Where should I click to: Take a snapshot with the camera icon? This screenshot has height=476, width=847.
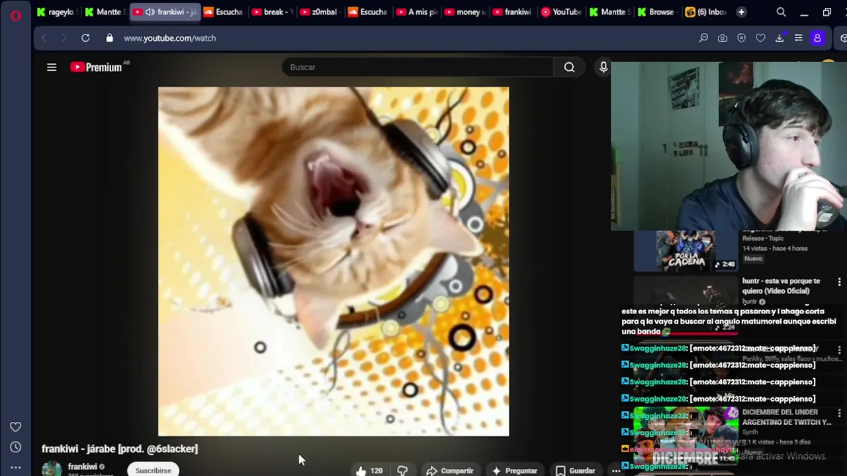pos(723,38)
